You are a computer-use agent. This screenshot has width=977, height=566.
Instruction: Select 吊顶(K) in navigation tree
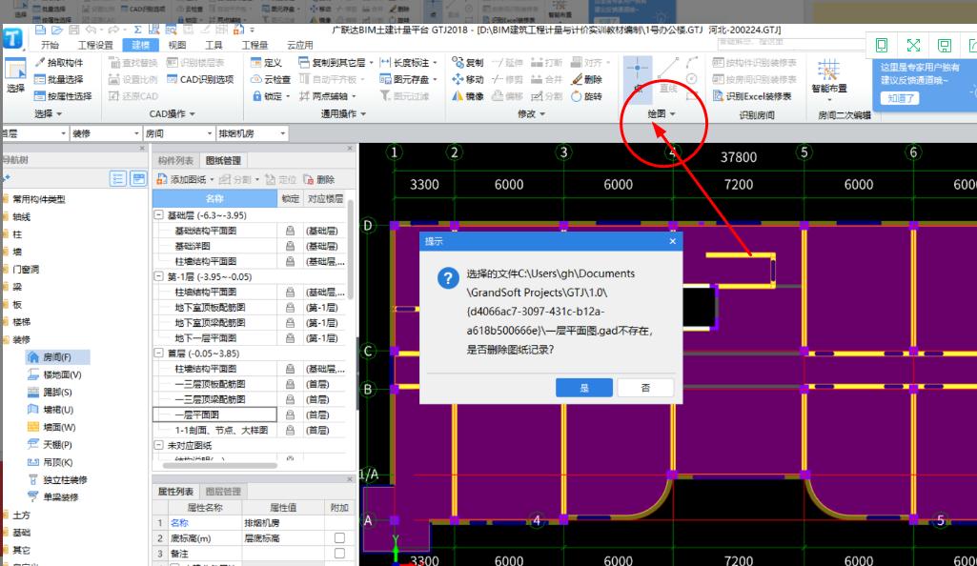click(51, 462)
